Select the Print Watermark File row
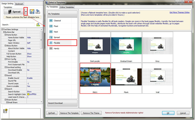 point(21,64)
